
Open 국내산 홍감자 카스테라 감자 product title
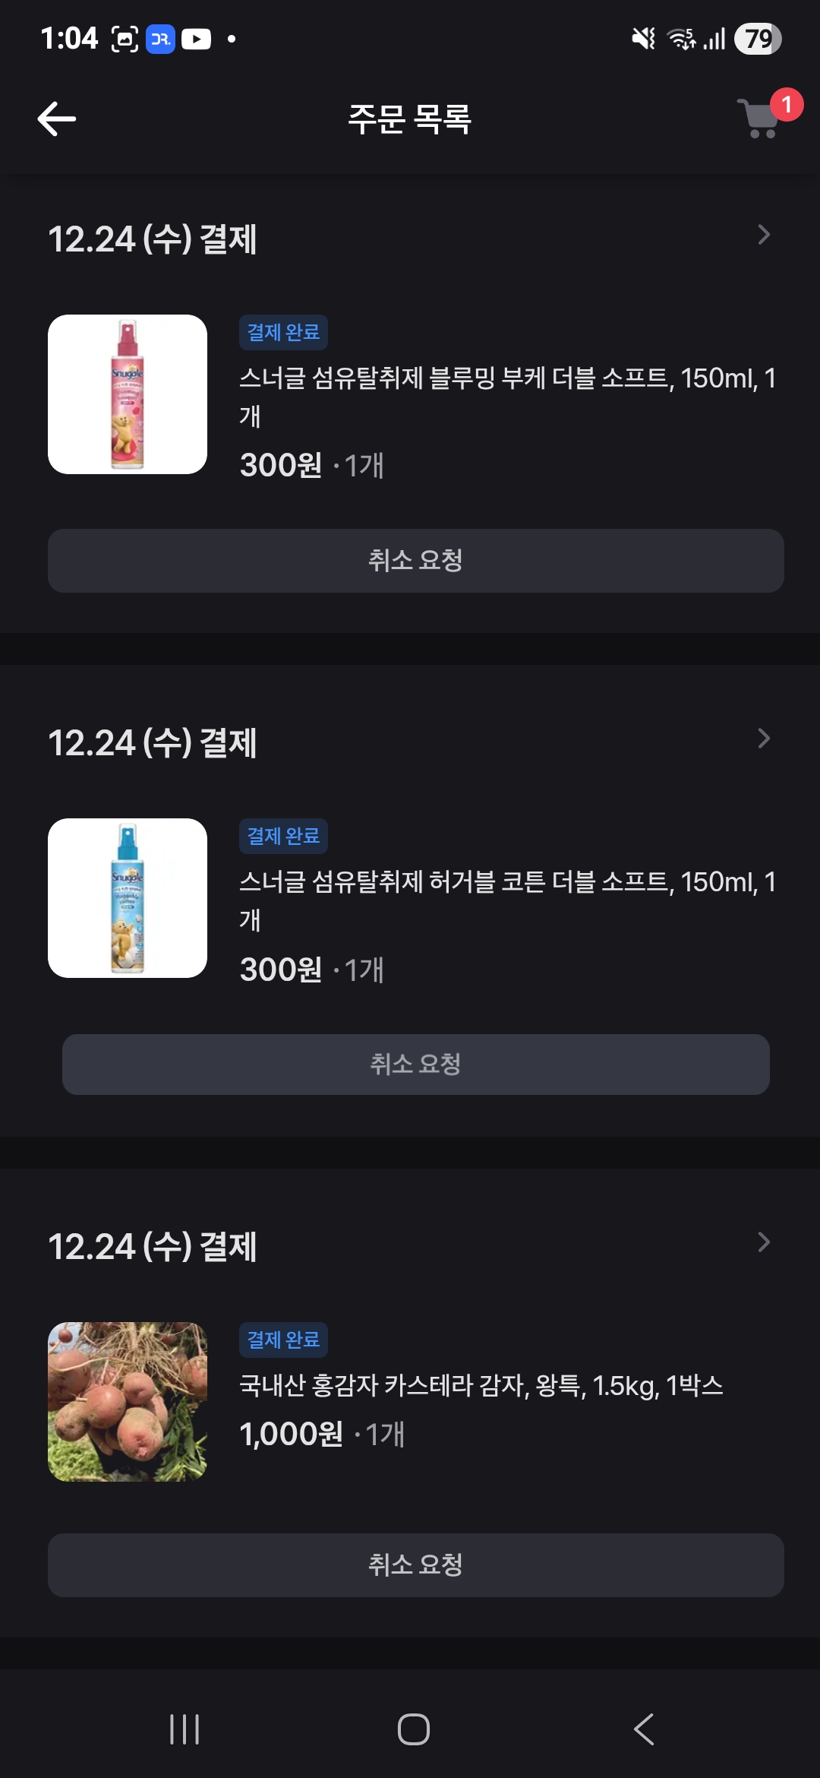481,1386
